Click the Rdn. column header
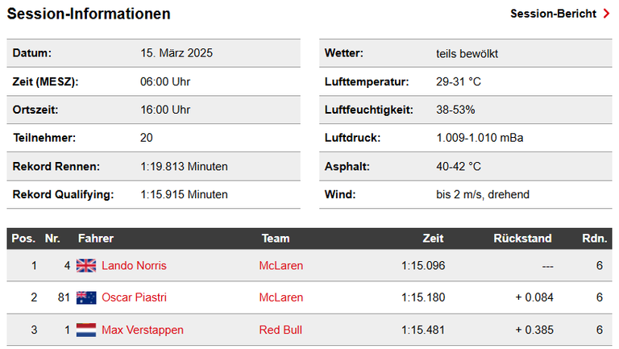 [594, 239]
